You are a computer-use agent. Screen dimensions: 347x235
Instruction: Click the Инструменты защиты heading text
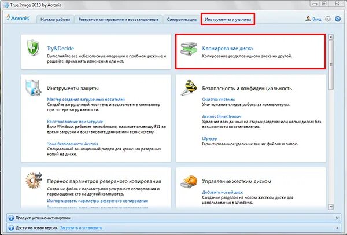[73, 89]
